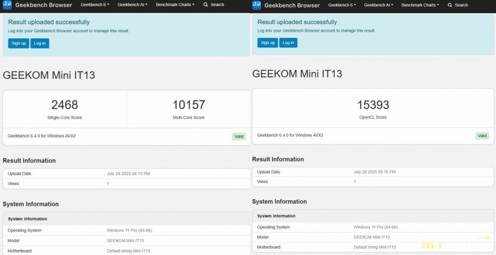Click Geekbench 6.4.0 version text in right page
This screenshot has height=255, width=496.
point(290,135)
